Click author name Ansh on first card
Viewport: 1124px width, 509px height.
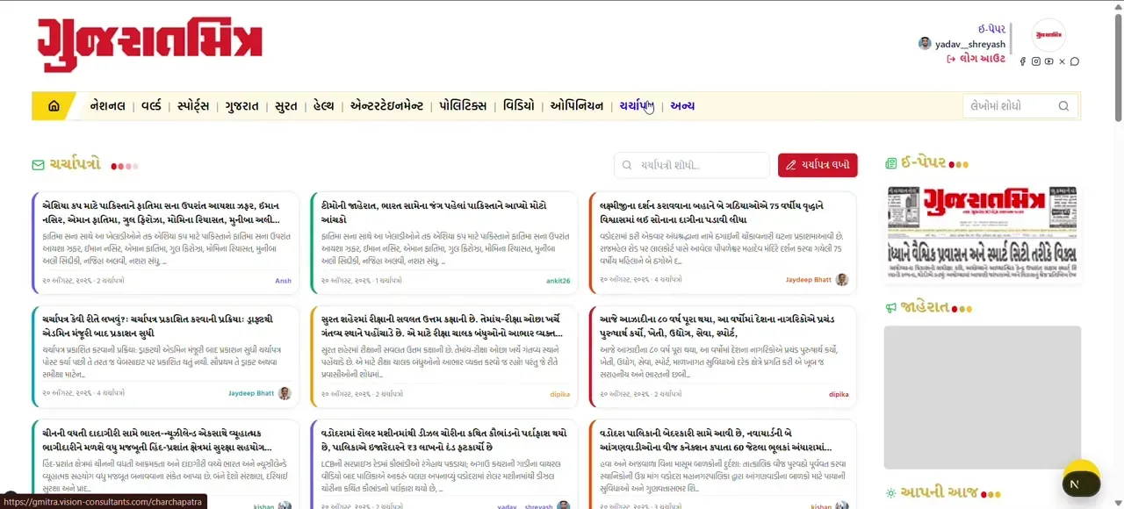(283, 281)
